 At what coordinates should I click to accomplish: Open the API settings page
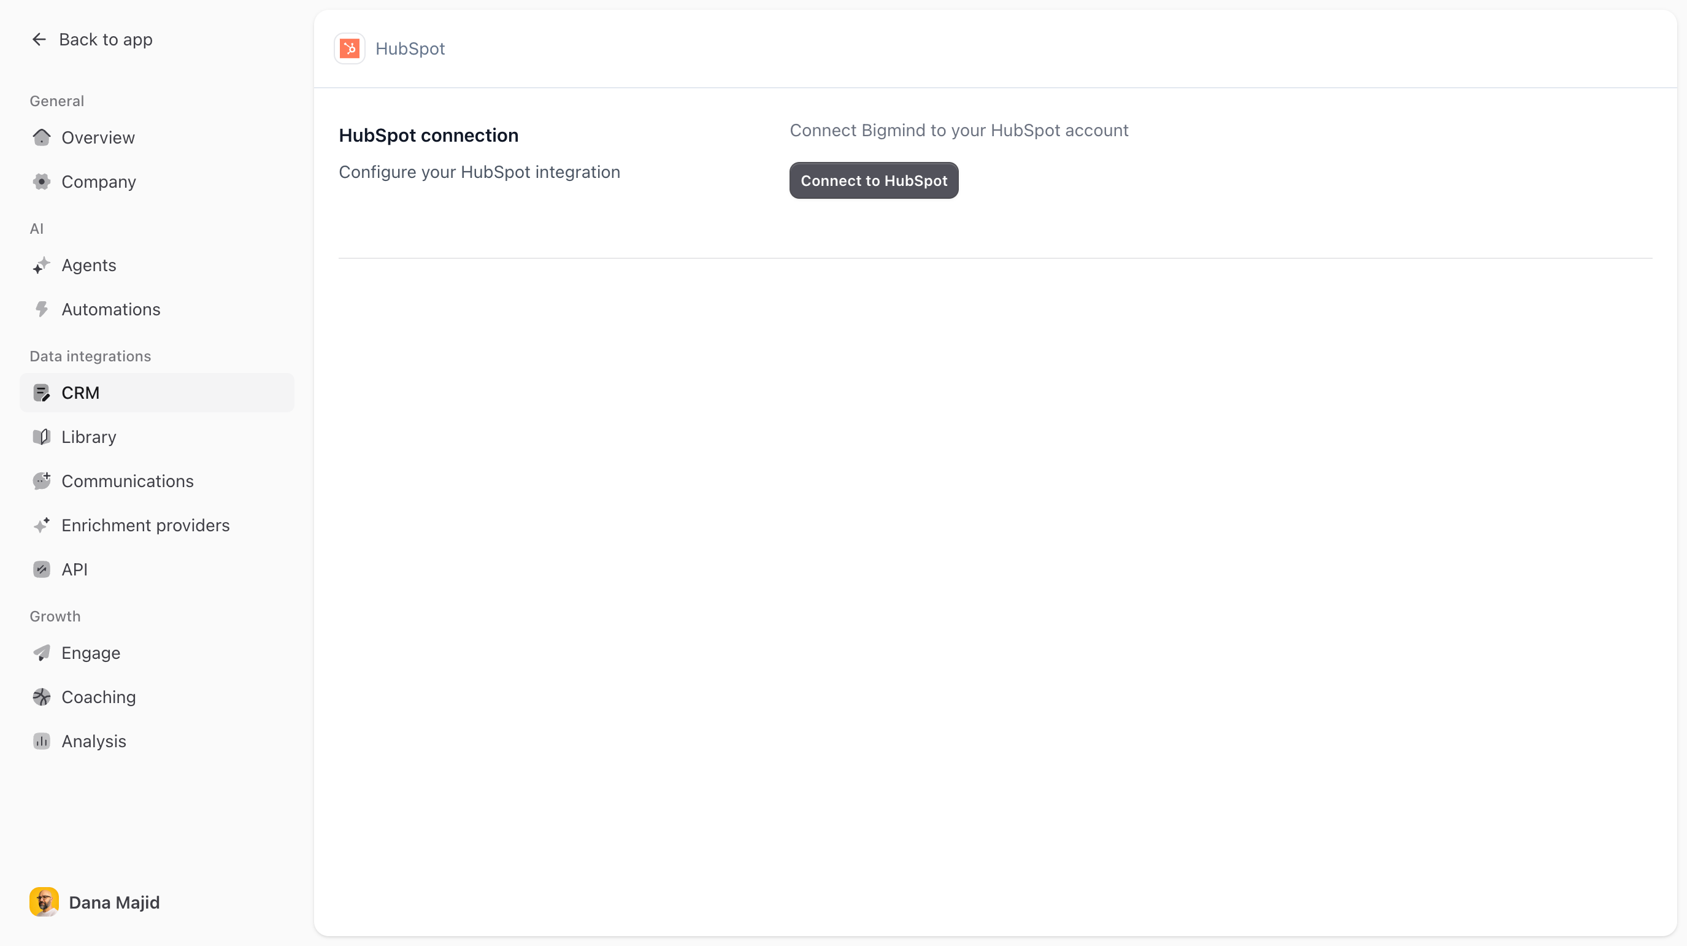coord(157,569)
